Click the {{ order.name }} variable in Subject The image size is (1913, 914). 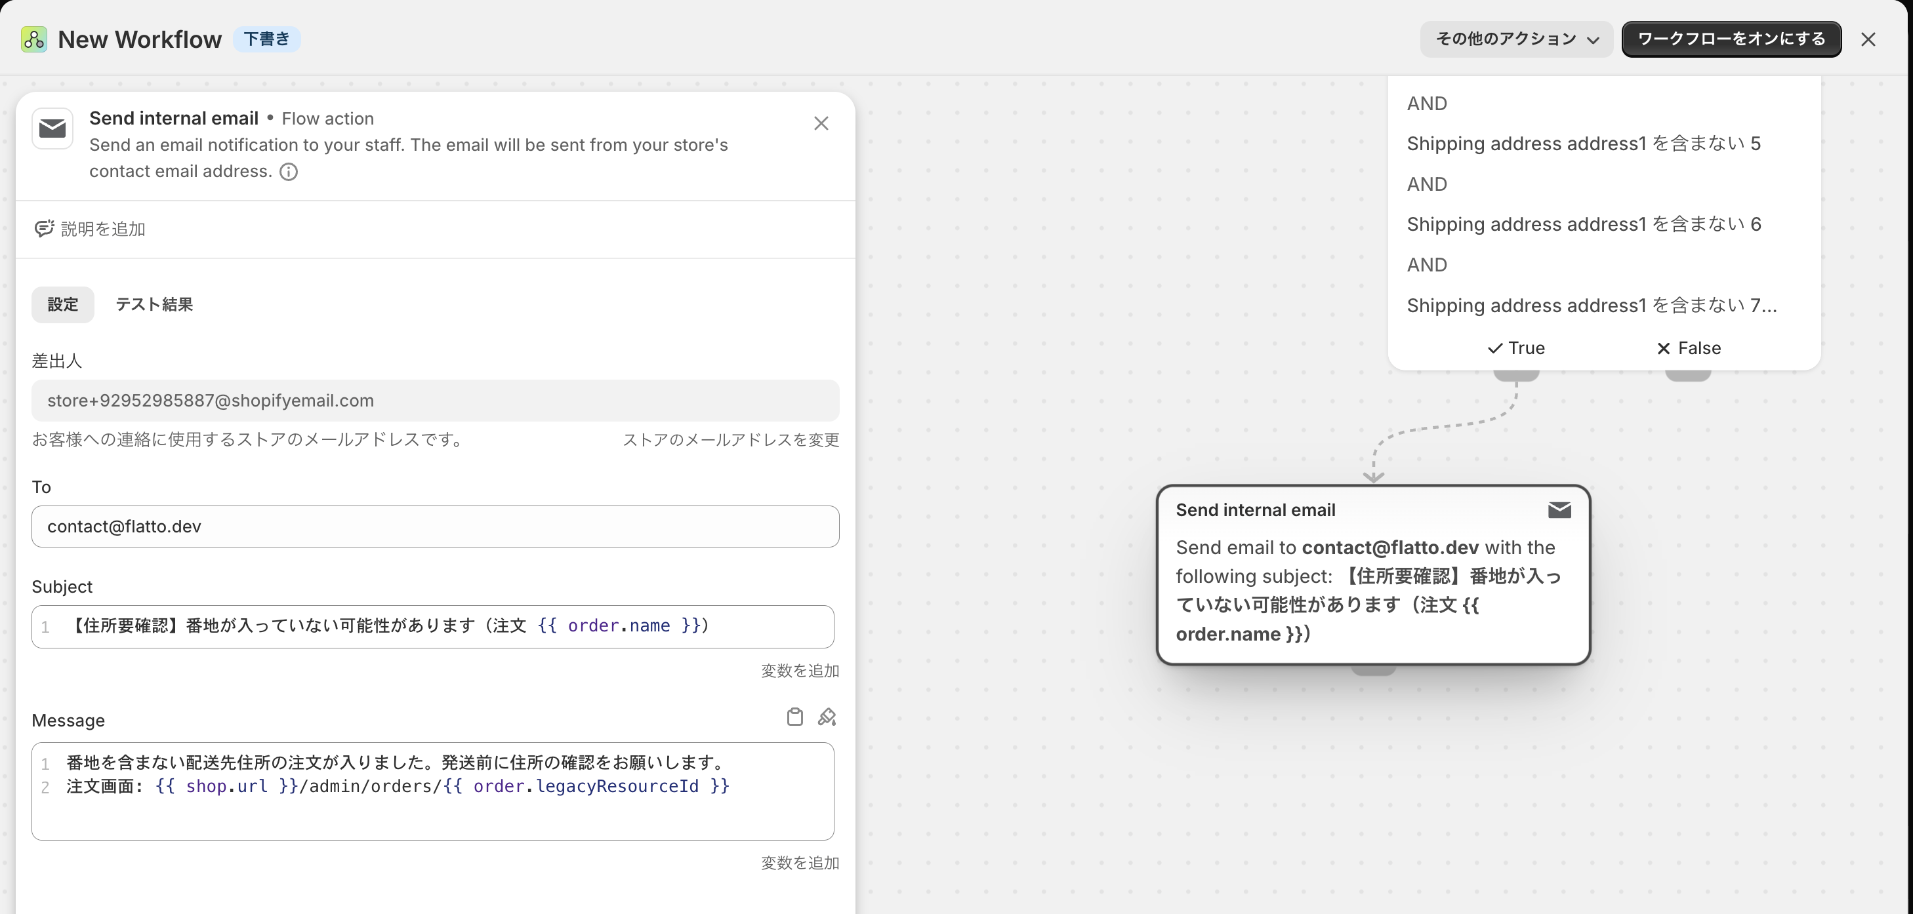619,626
